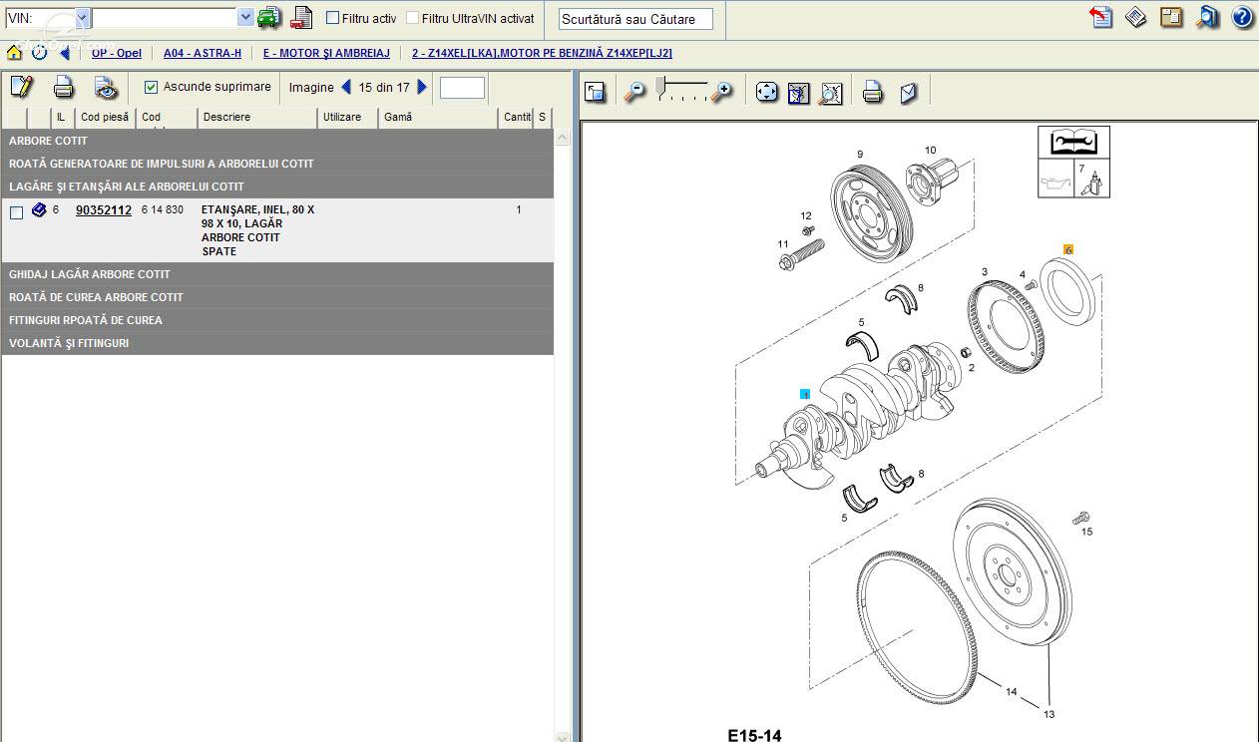Open part number 90352112 link
This screenshot has width=1259, height=742.
tap(104, 210)
